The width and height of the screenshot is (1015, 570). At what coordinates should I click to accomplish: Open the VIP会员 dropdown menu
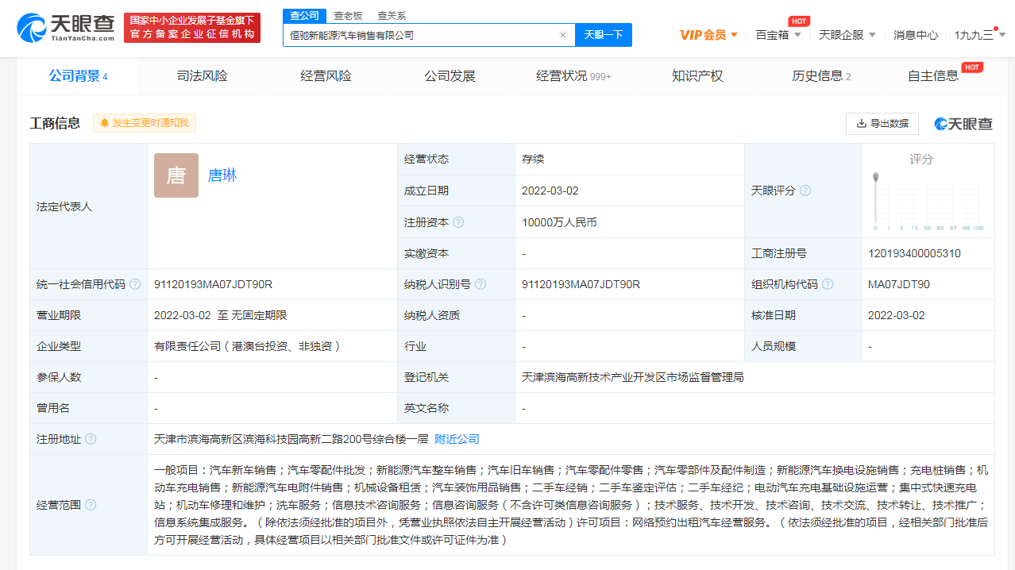point(708,35)
